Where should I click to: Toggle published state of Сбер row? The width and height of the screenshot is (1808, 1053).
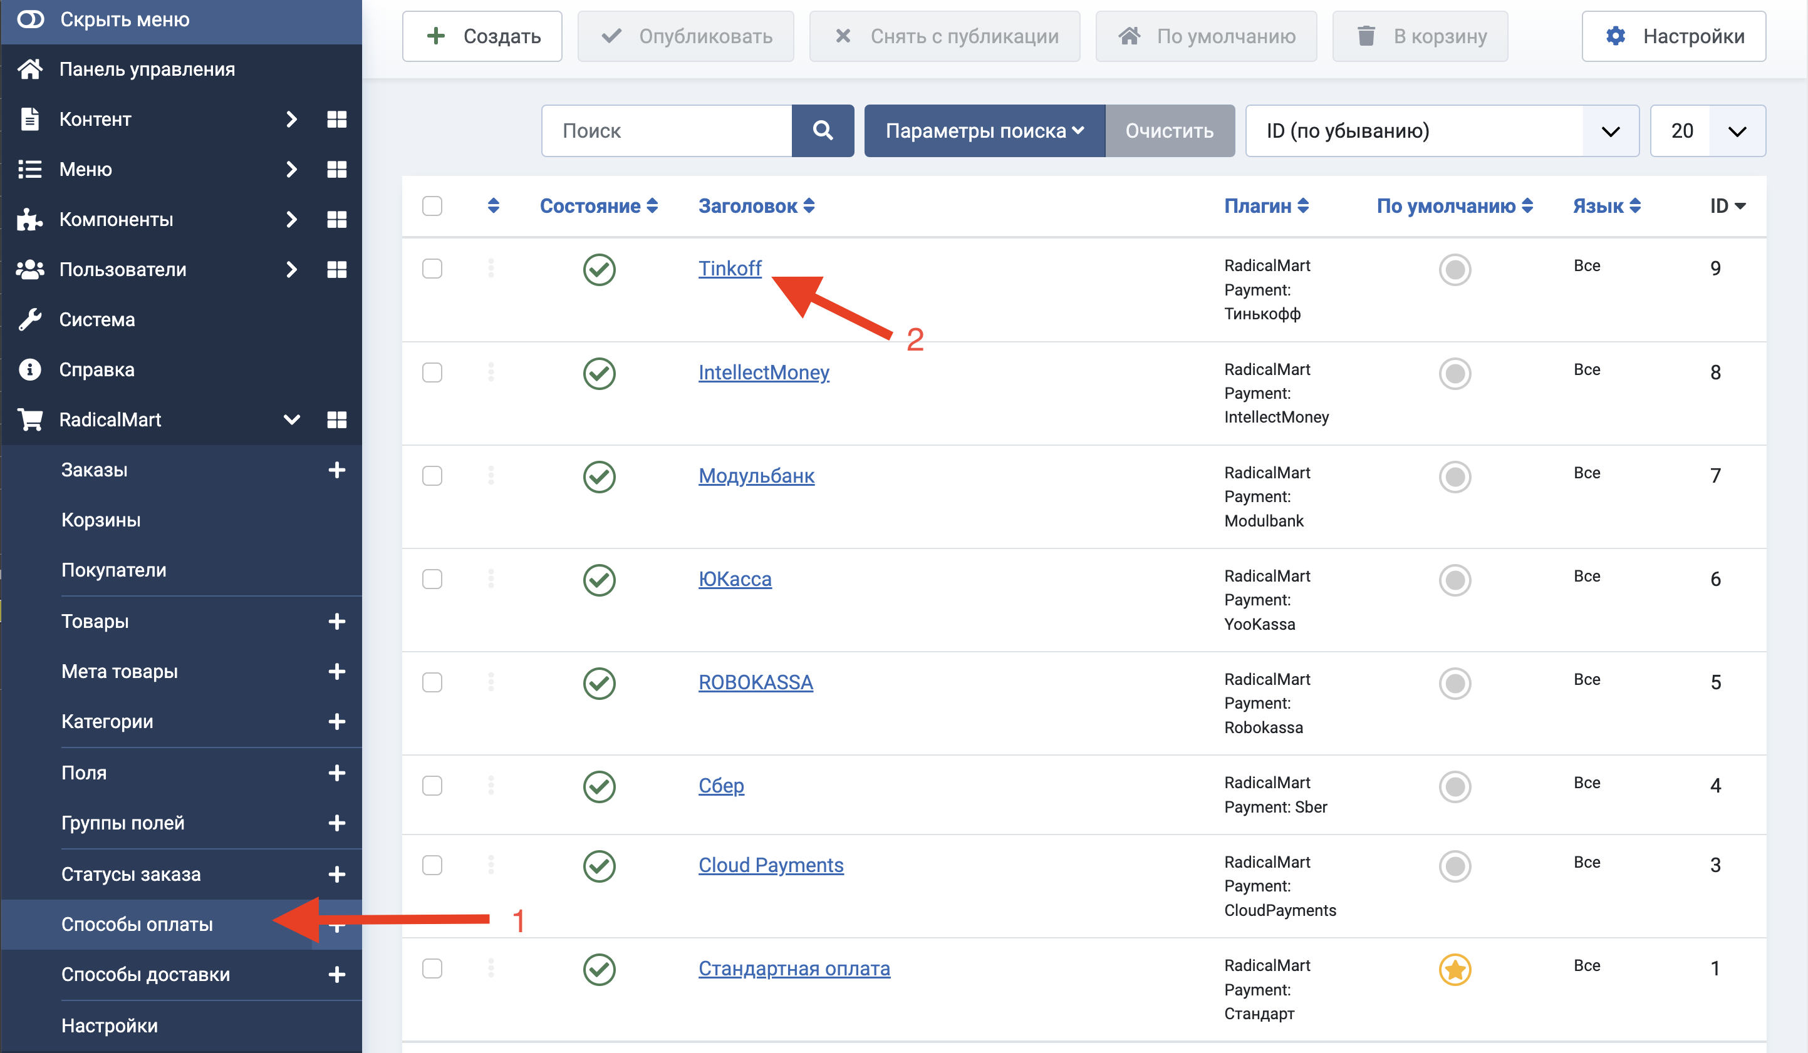[x=599, y=786]
